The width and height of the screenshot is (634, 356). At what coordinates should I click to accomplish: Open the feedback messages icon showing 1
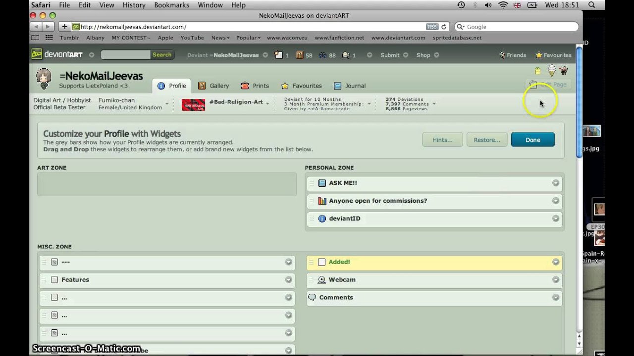(x=346, y=55)
